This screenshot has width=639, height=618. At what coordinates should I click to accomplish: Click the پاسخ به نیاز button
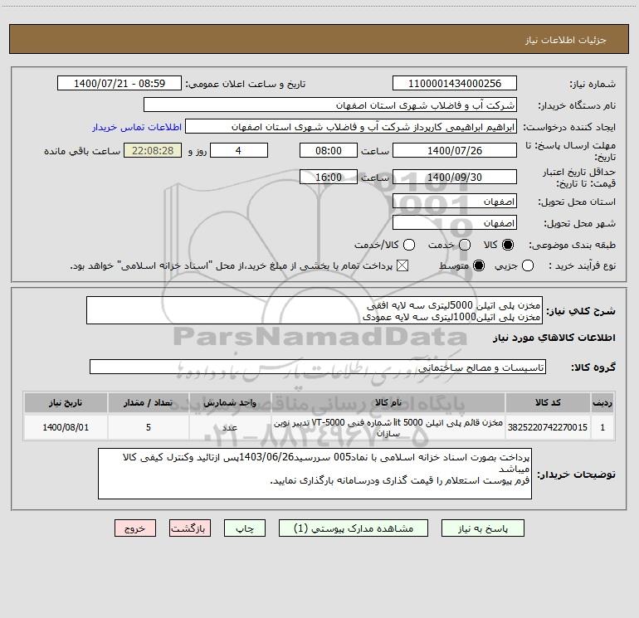(483, 528)
